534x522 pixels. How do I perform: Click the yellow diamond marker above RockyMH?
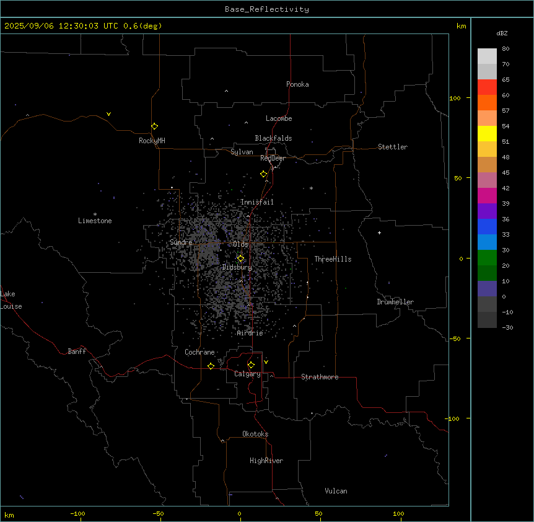154,126
